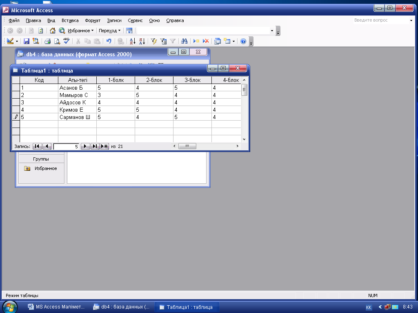This screenshot has width=418, height=313.
Task: Click the cell 'Асанов Б'
Action: [x=77, y=88]
